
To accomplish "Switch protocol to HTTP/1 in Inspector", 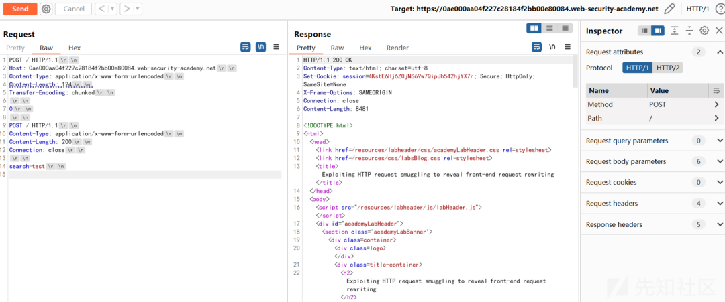I will coord(638,68).
